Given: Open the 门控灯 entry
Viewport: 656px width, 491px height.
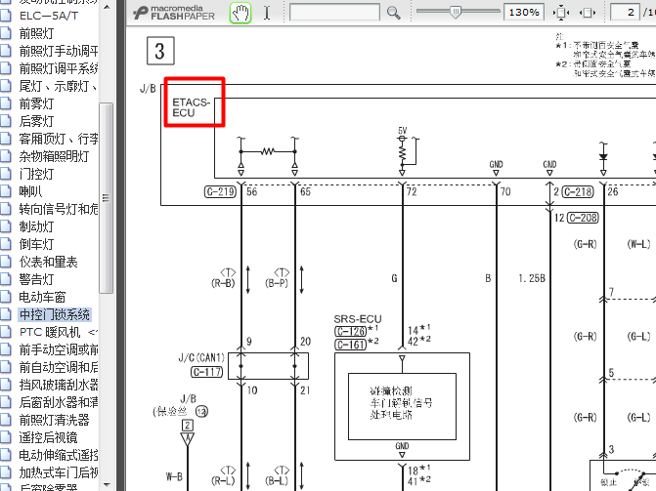Looking at the screenshot, I should (x=36, y=174).
